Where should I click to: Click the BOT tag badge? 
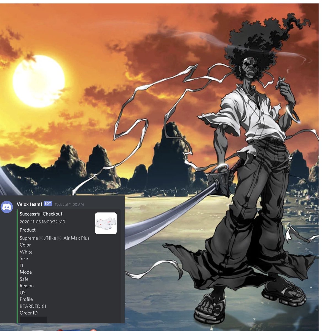point(48,204)
